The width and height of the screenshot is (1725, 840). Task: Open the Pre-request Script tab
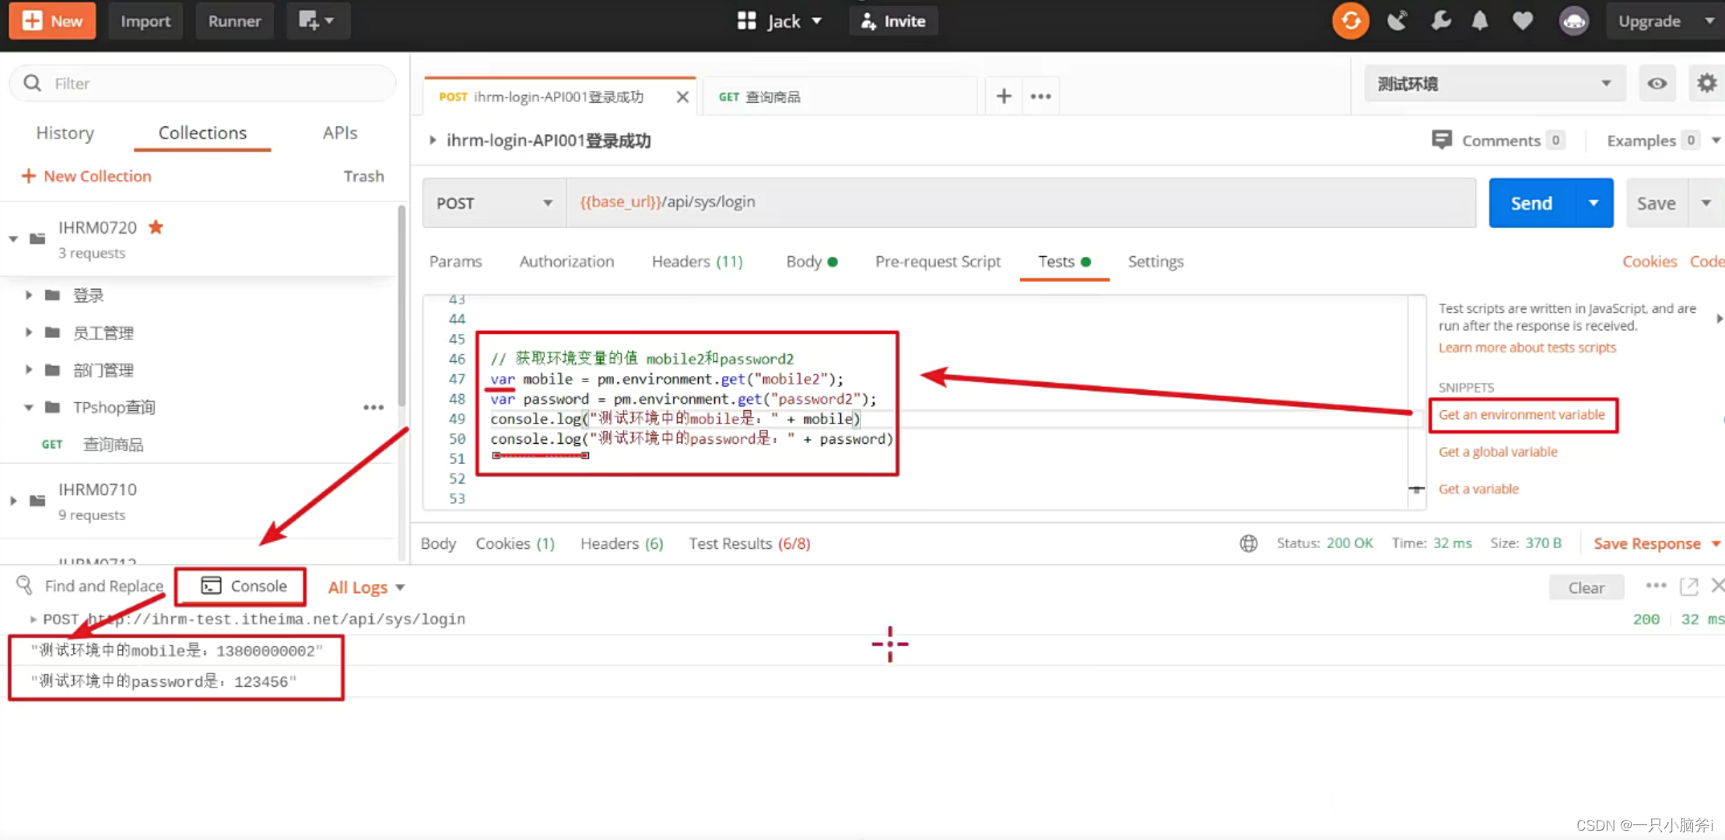tap(938, 262)
